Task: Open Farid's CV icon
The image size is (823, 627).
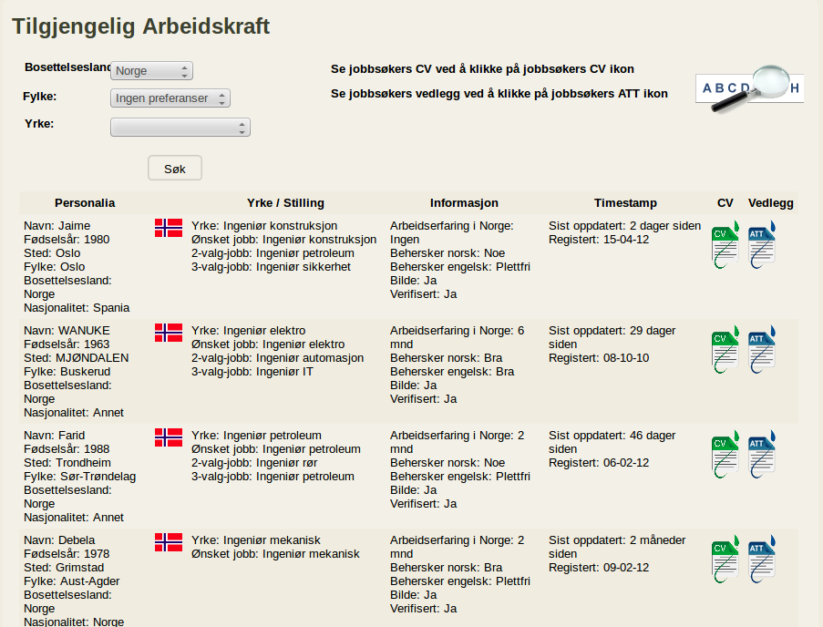Action: point(725,455)
